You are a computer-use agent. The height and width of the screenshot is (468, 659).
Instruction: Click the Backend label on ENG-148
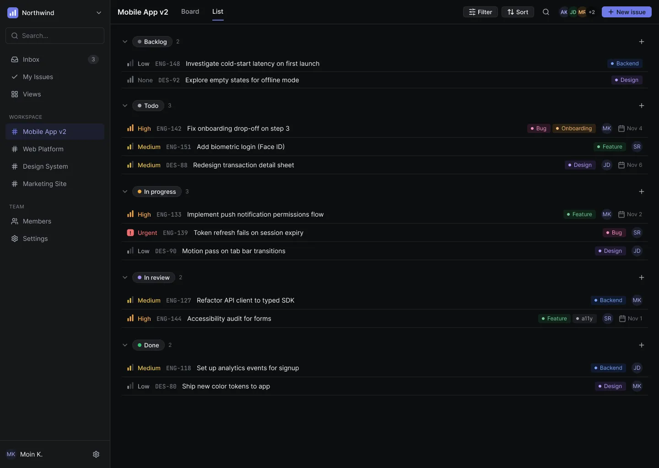[625, 64]
